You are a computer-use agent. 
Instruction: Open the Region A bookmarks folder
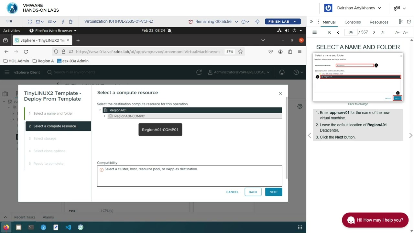(43, 61)
